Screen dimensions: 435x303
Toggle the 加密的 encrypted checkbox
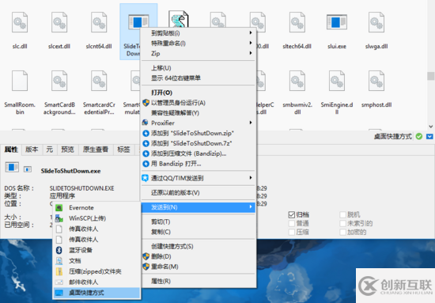coord(343,232)
